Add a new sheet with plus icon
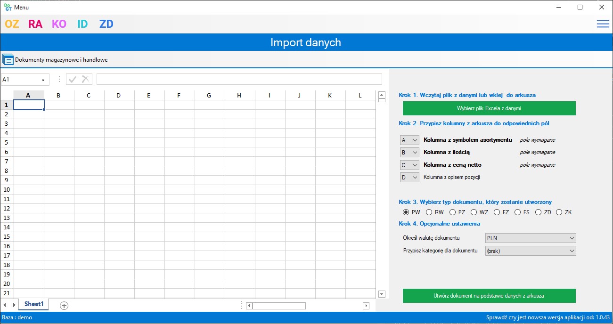The image size is (613, 324). tap(64, 306)
